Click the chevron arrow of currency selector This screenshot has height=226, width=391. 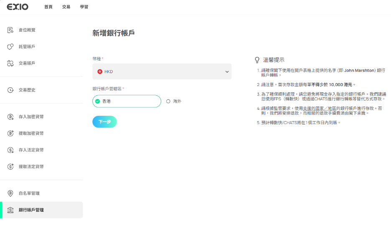click(227, 72)
